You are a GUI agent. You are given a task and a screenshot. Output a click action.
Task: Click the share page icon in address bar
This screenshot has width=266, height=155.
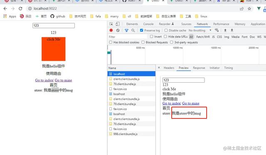pos(241,9)
